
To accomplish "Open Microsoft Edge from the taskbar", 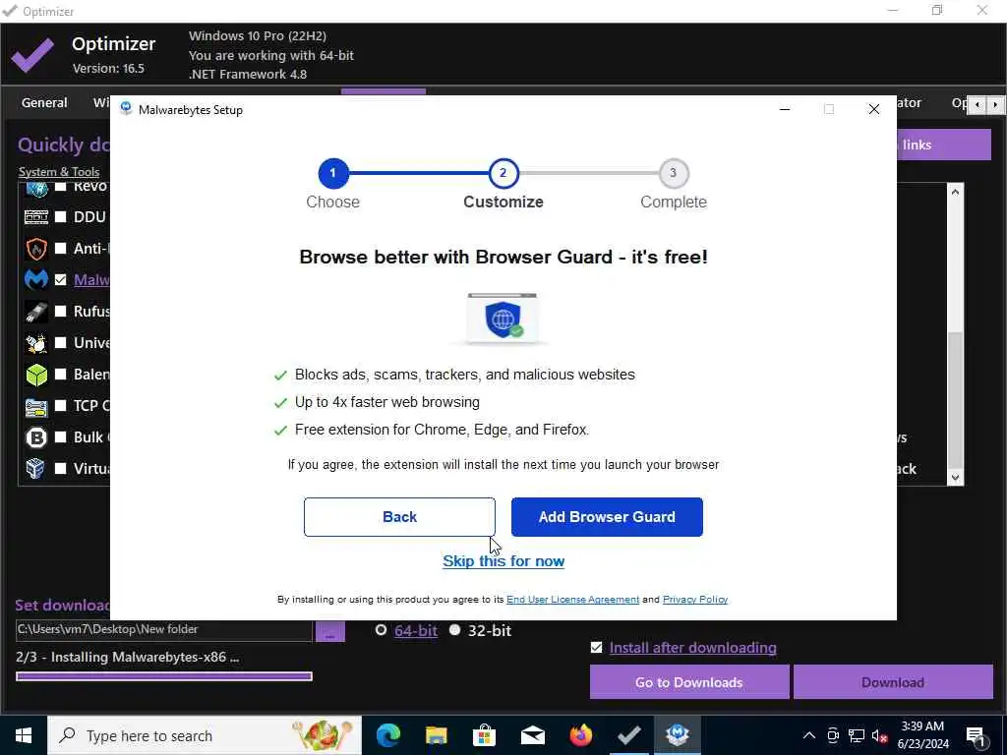I will (388, 735).
